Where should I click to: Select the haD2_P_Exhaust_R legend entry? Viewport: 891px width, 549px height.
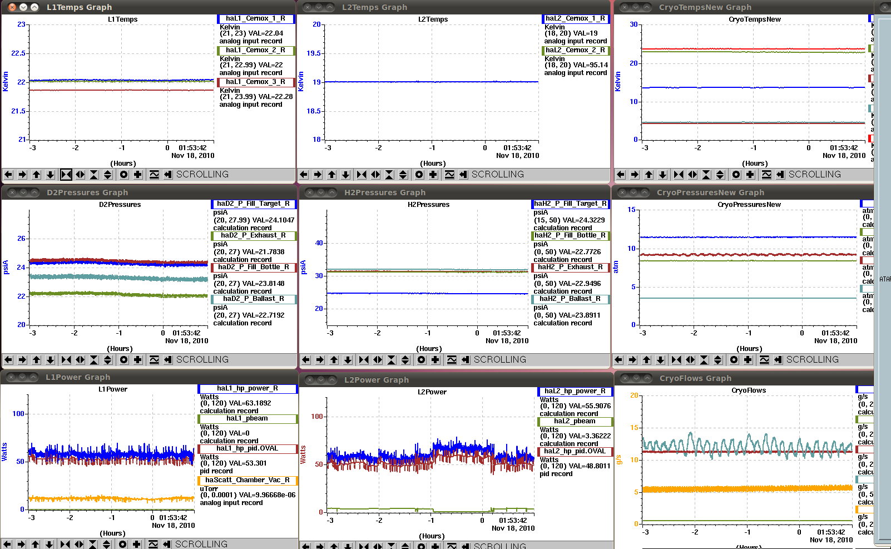(254, 235)
